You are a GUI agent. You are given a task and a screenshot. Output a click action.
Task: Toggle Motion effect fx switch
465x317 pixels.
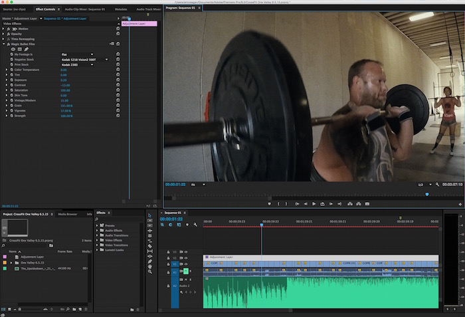(x=9, y=29)
